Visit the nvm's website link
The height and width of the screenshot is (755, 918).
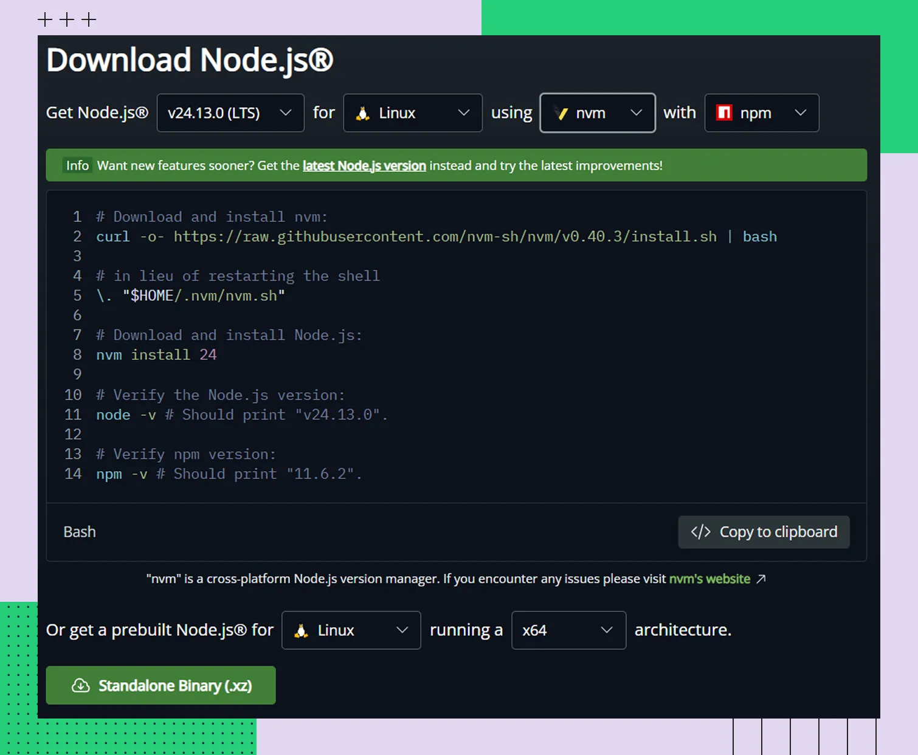click(x=709, y=579)
